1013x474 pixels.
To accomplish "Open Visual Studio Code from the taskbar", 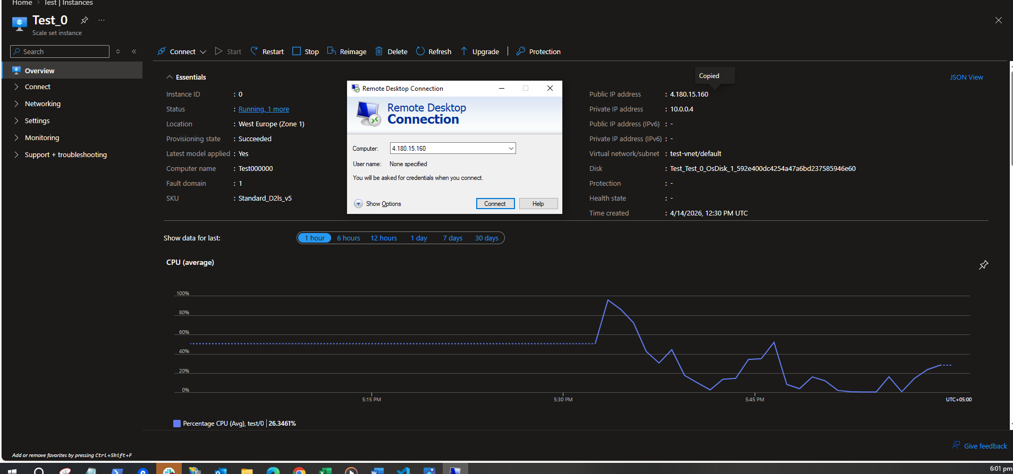I will tap(403, 471).
